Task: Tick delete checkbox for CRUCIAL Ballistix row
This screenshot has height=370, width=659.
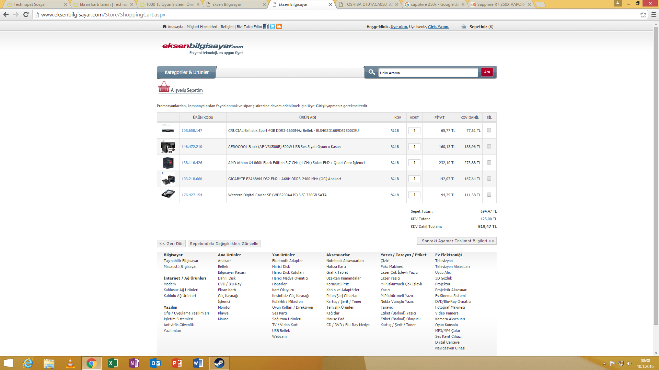Action: coord(489,130)
